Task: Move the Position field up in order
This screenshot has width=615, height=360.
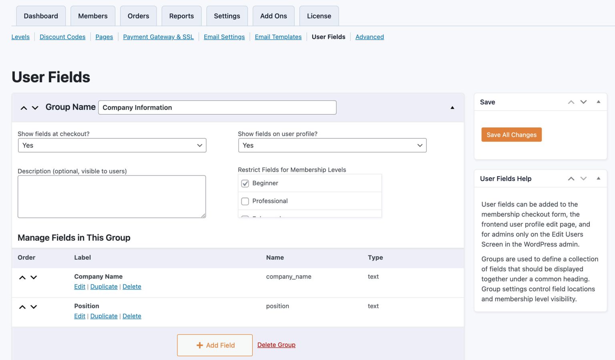Action: click(x=22, y=307)
